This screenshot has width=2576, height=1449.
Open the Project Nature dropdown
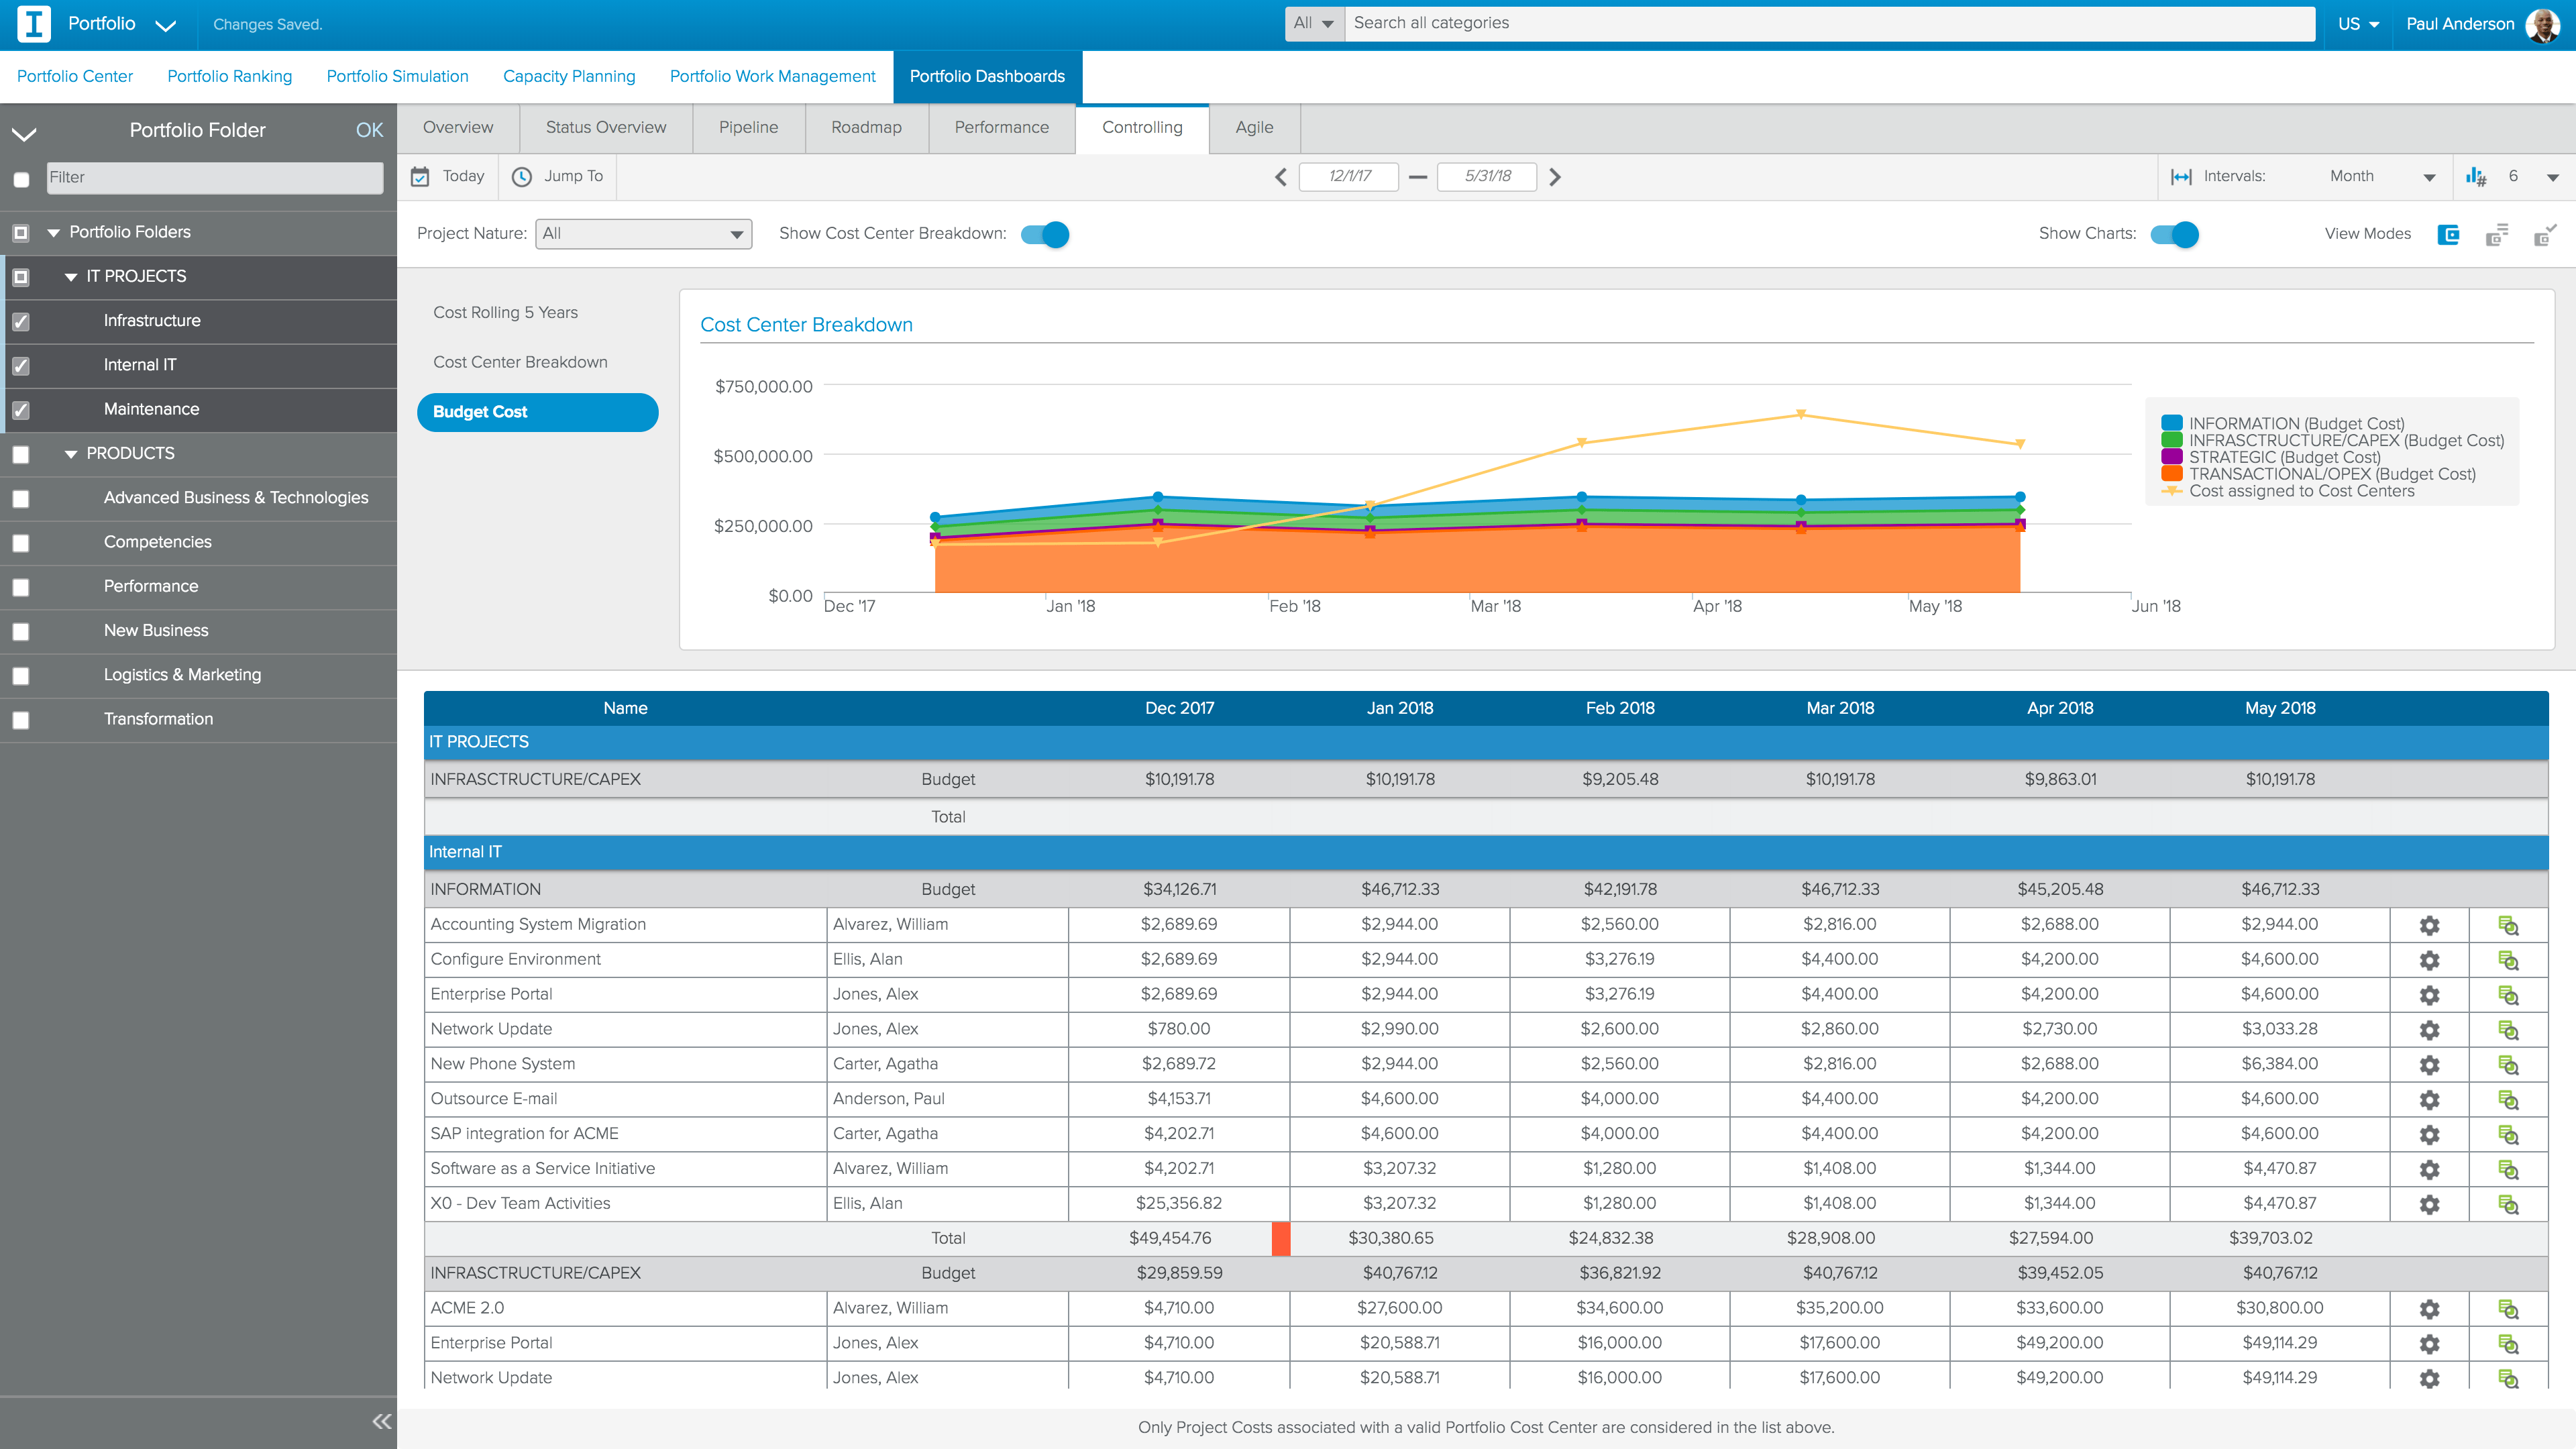coord(643,234)
